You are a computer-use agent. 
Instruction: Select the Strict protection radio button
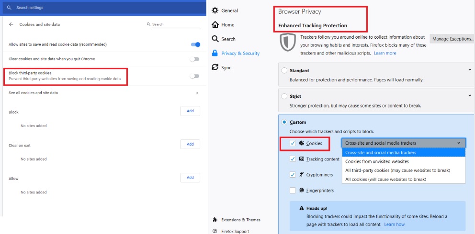(284, 96)
